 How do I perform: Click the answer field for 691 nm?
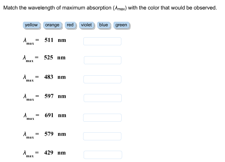102,118
